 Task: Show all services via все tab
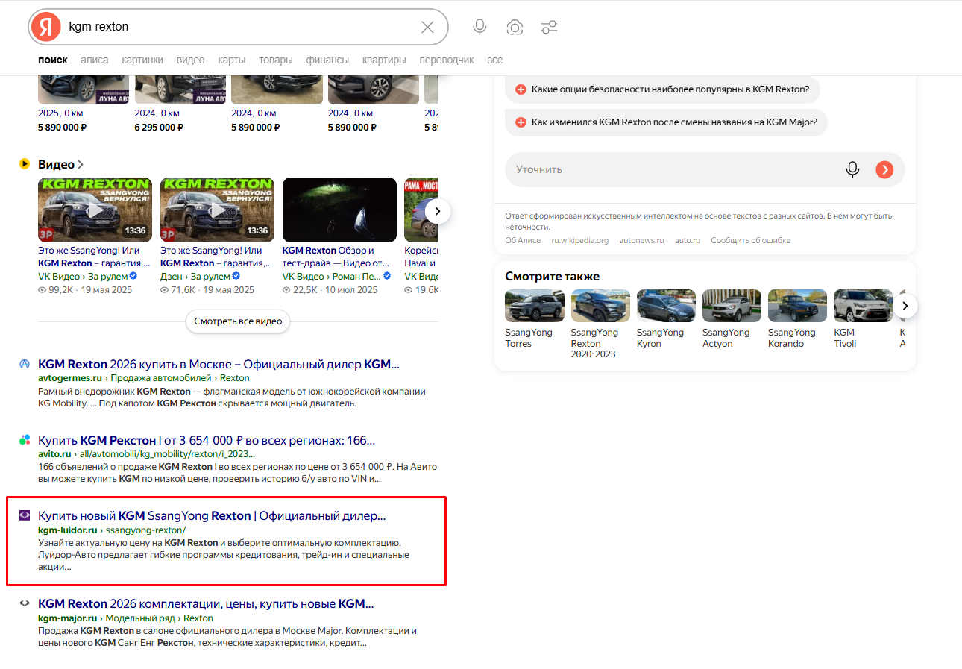(x=494, y=60)
